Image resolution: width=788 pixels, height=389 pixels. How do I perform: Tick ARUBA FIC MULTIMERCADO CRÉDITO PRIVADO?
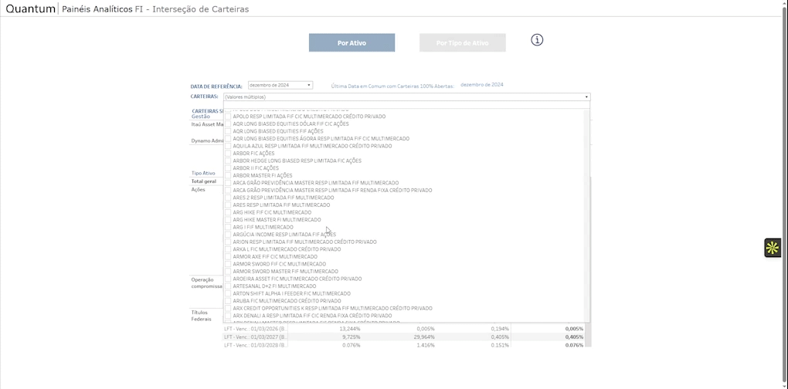click(x=228, y=301)
